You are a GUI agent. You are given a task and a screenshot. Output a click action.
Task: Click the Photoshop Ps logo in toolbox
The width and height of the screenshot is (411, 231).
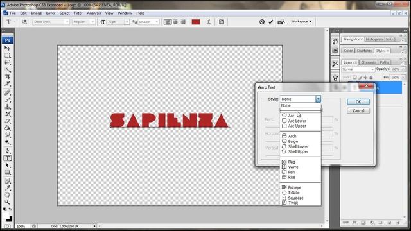click(x=8, y=40)
